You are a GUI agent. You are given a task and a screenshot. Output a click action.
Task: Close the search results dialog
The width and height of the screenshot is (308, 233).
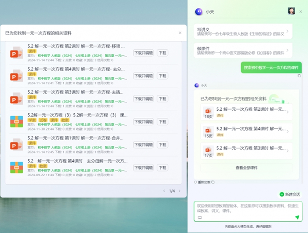coord(180,33)
